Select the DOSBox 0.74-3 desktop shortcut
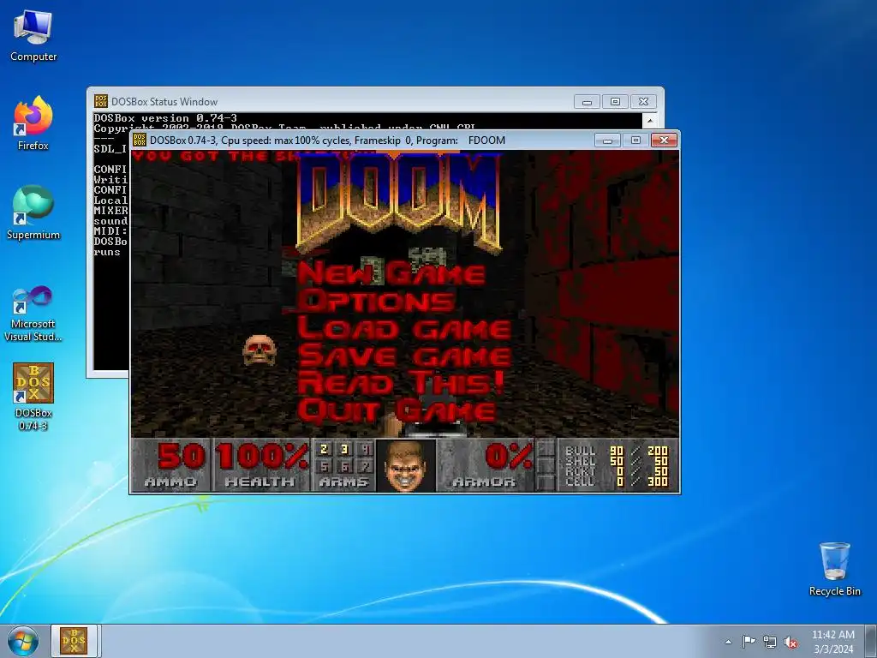The height and width of the screenshot is (658, 877). pos(33,397)
